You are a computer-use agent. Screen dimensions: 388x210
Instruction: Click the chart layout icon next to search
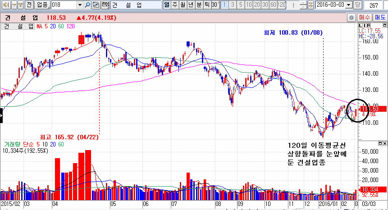tap(96, 5)
